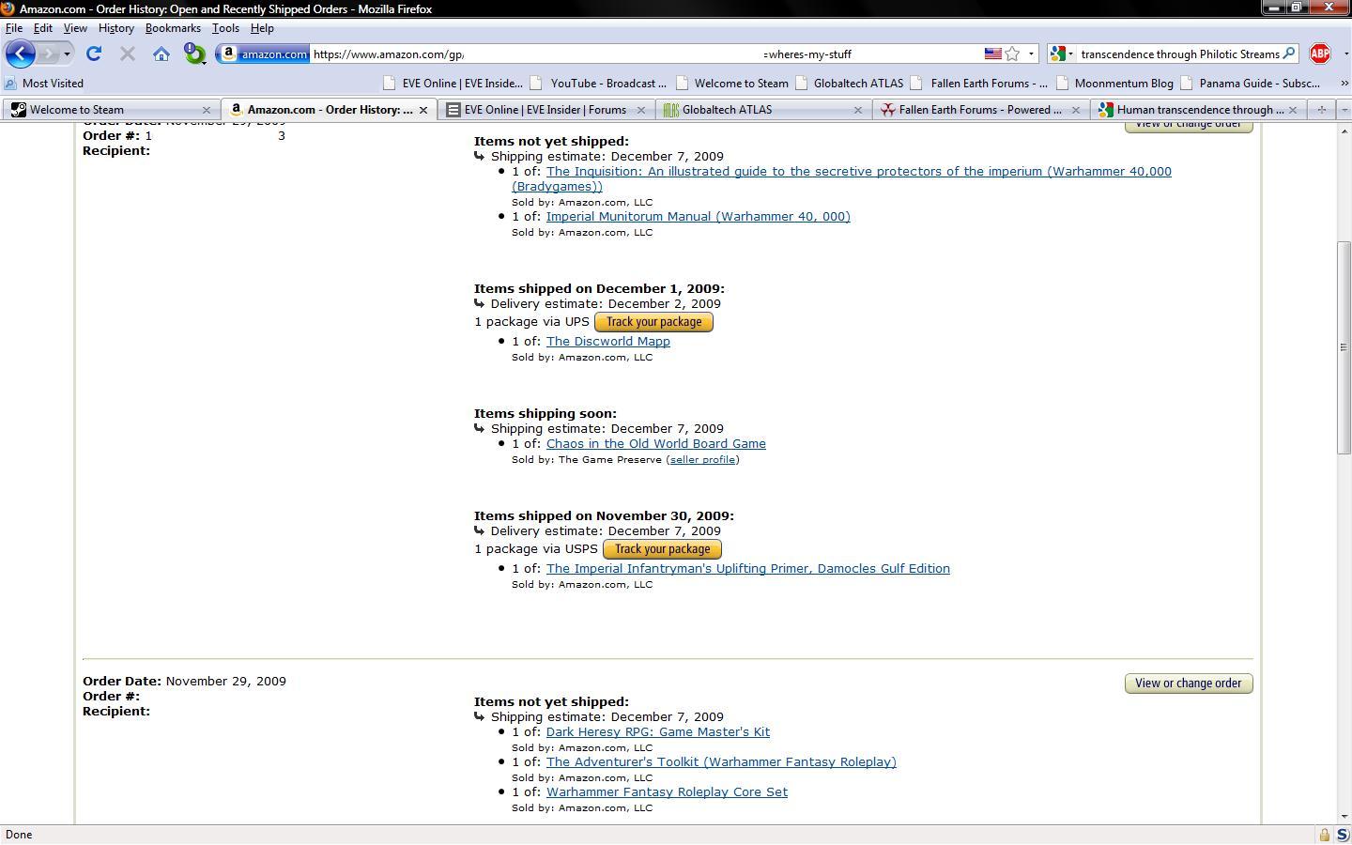Viewport: 1352px width, 845px height.
Task: Open the EVE Online bookmark
Action: tap(453, 84)
